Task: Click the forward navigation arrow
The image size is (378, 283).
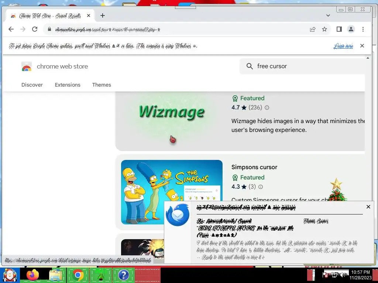Action: [x=23, y=29]
